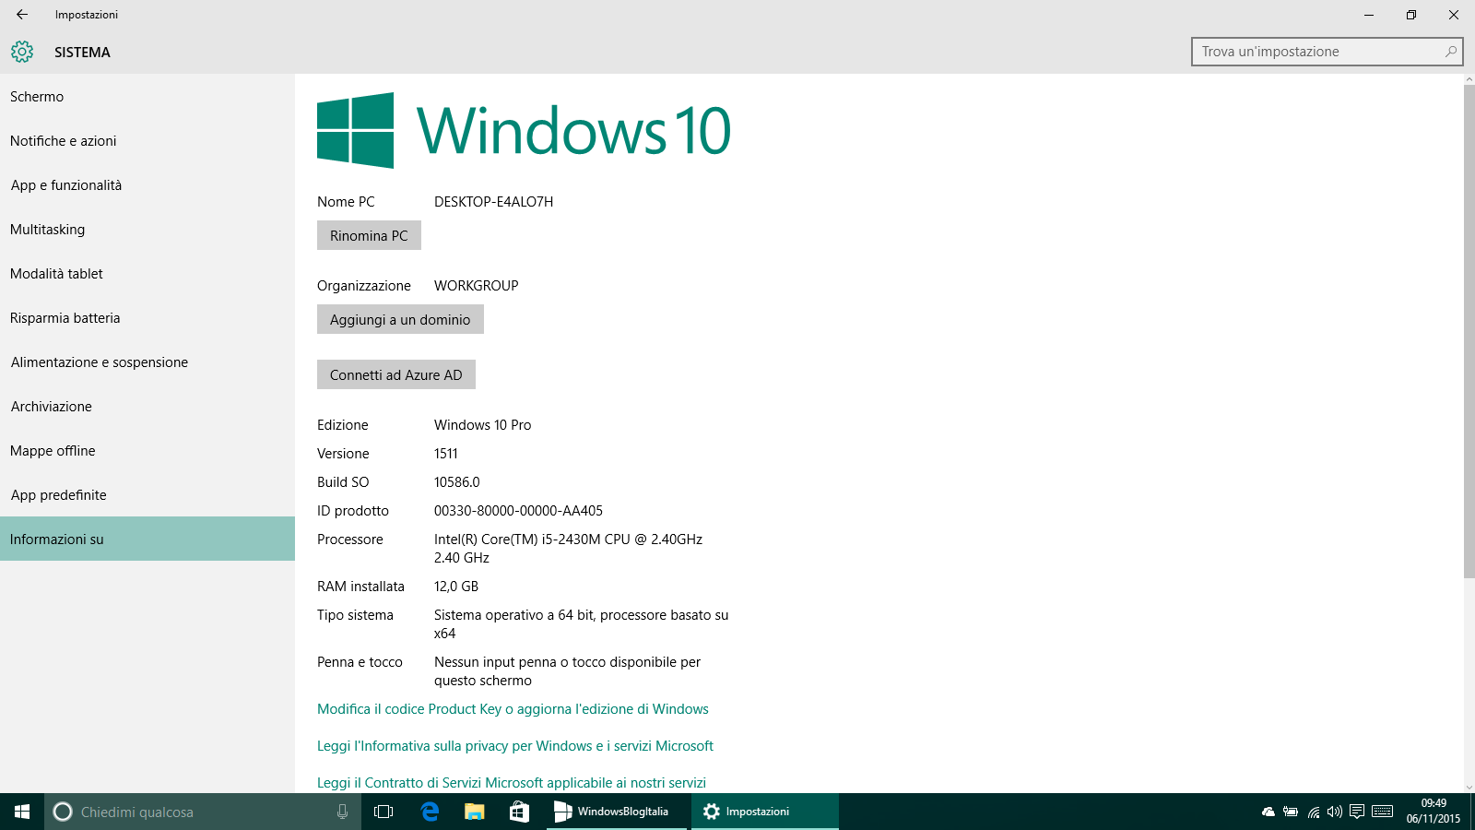Click the version value 1511

click(446, 454)
